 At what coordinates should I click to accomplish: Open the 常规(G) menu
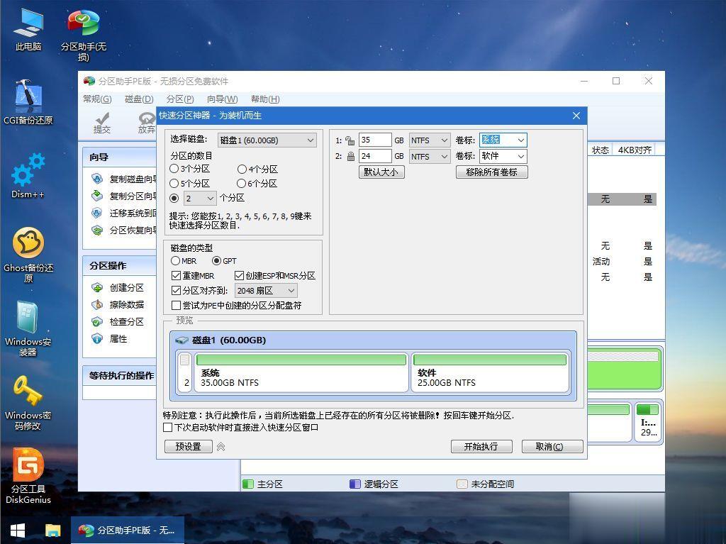coord(97,99)
